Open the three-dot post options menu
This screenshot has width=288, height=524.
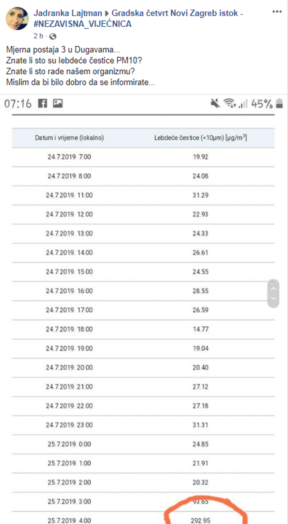pos(277,12)
